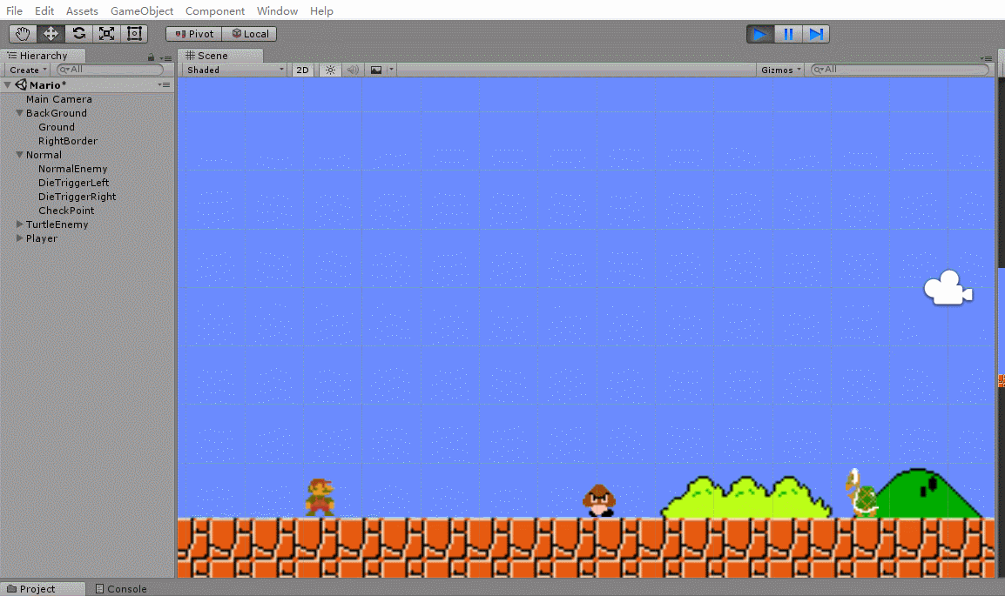Select the Move tool
This screenshot has width=1005, height=596.
pos(51,34)
